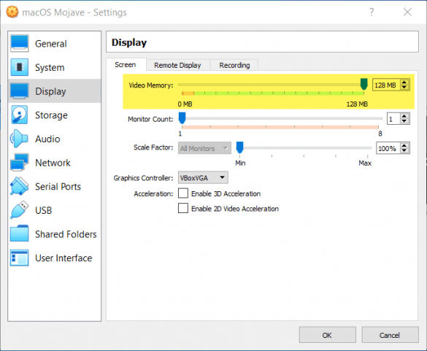Open the General settings category icon
This screenshot has height=351, width=427.
19,43
